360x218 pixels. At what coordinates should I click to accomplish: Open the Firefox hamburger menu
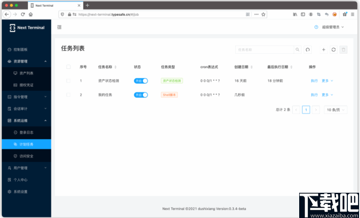click(x=352, y=14)
